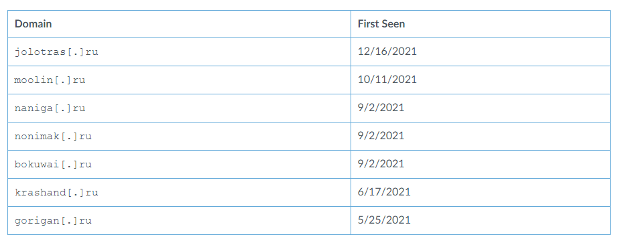
Task: Click the 9/2/2021 date for nonimak
Action: point(481,136)
